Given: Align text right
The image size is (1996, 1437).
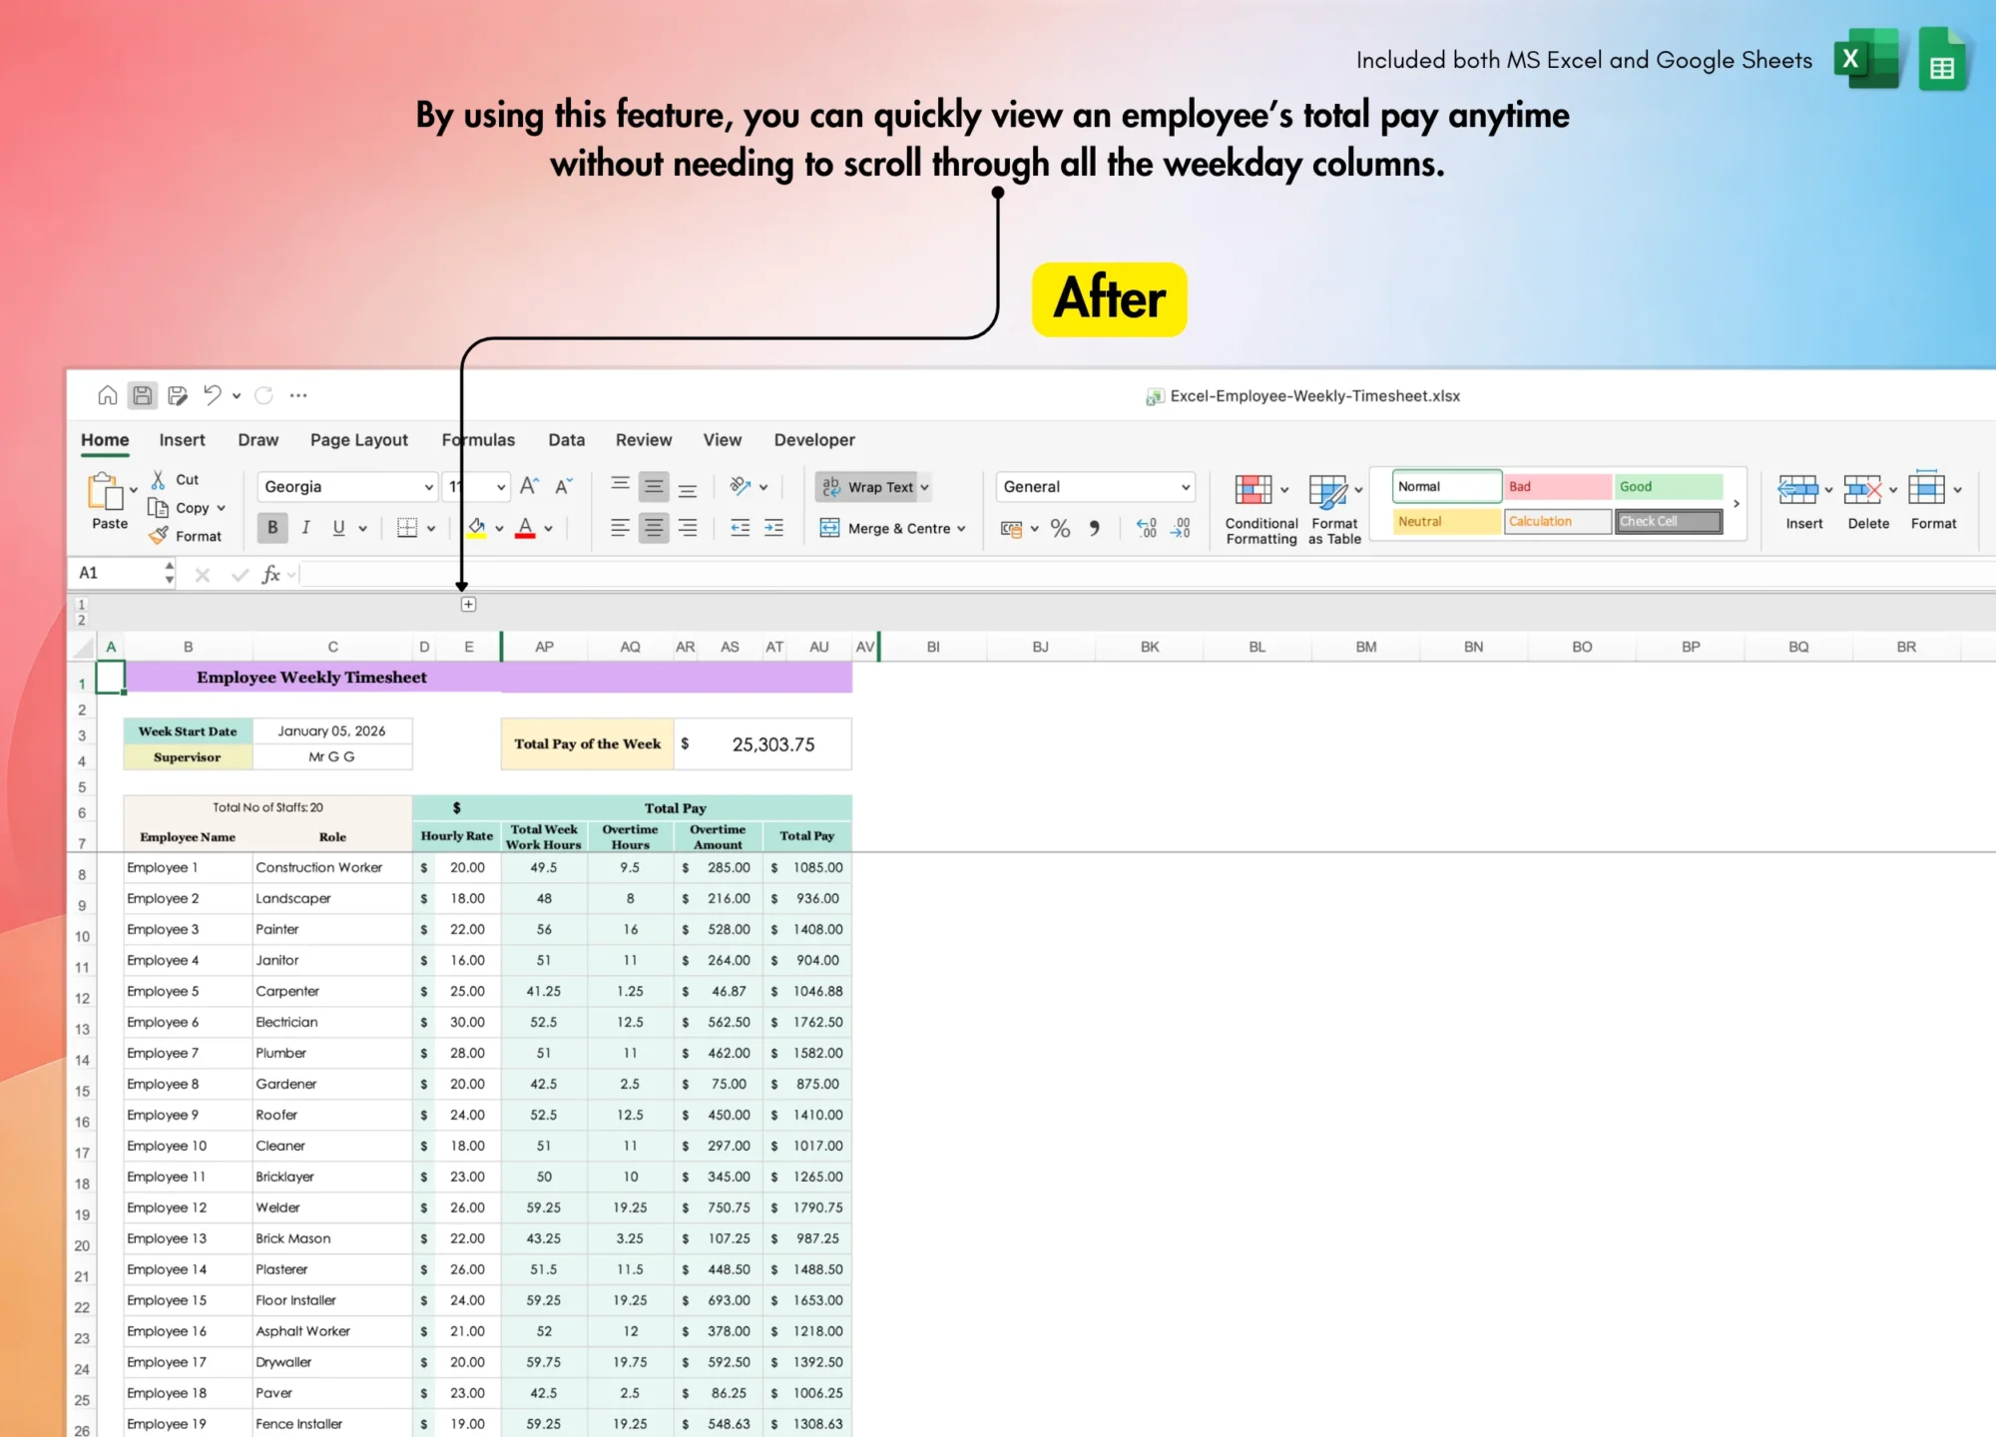Looking at the screenshot, I should coord(688,528).
